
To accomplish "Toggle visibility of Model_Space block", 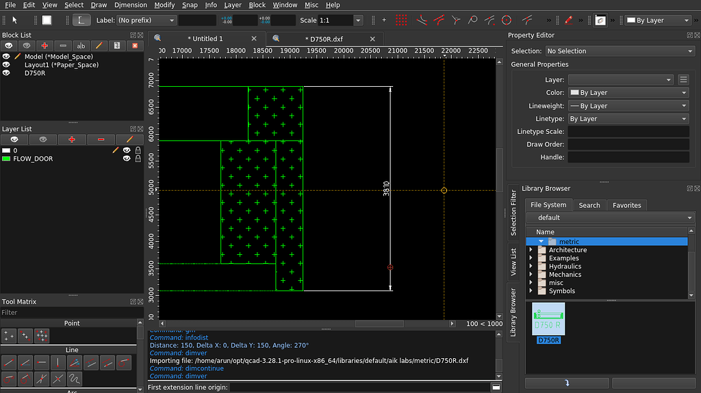I will point(6,57).
